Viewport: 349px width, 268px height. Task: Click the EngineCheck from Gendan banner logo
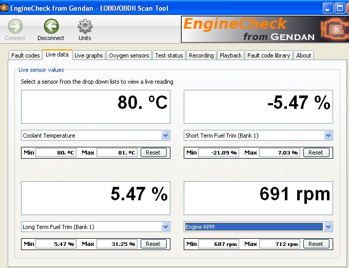(x=265, y=29)
